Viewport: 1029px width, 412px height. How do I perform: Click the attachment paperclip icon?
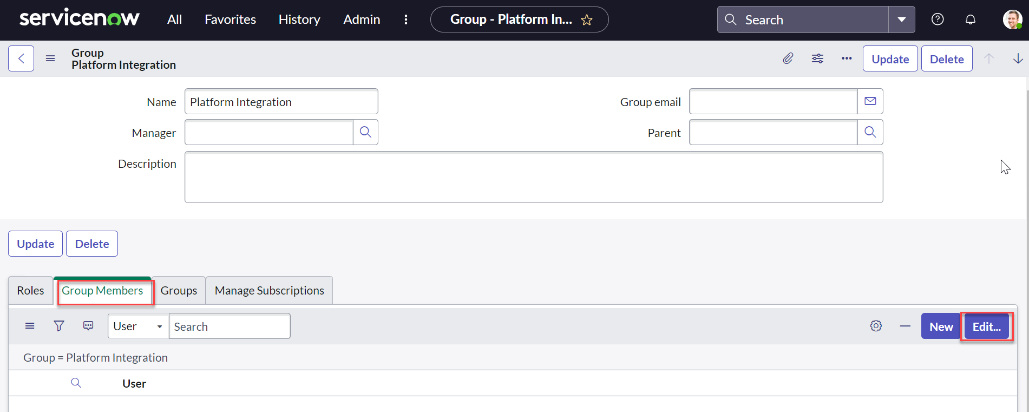click(788, 58)
